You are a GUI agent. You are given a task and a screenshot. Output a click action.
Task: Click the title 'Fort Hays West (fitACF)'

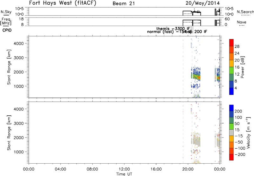[x=63, y=3]
